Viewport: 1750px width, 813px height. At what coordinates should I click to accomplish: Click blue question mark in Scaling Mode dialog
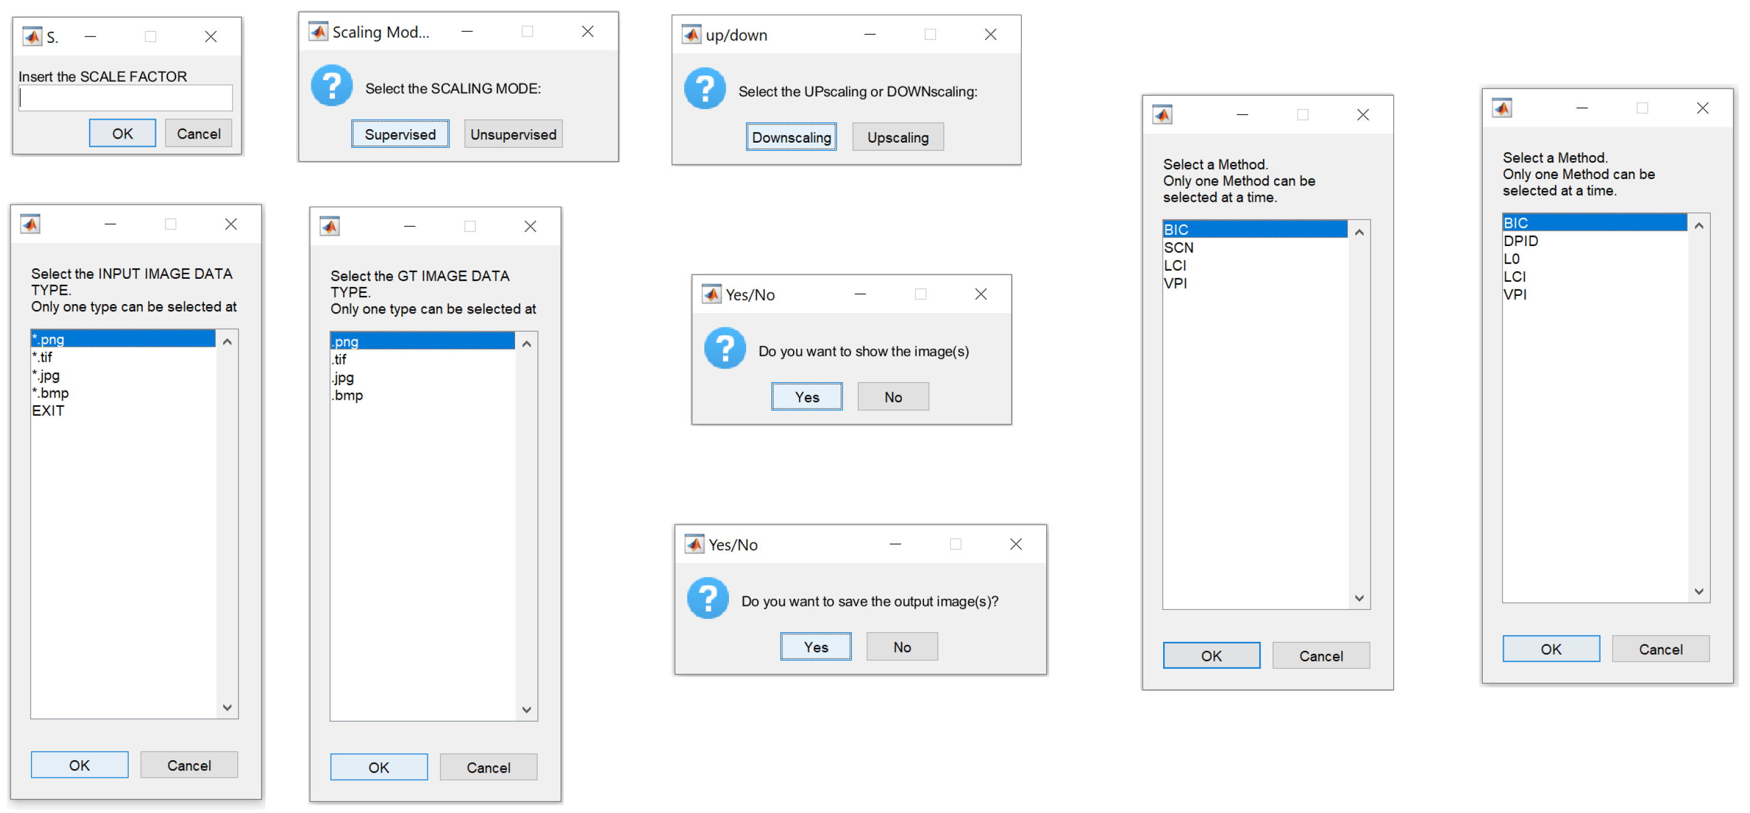coord(331,86)
